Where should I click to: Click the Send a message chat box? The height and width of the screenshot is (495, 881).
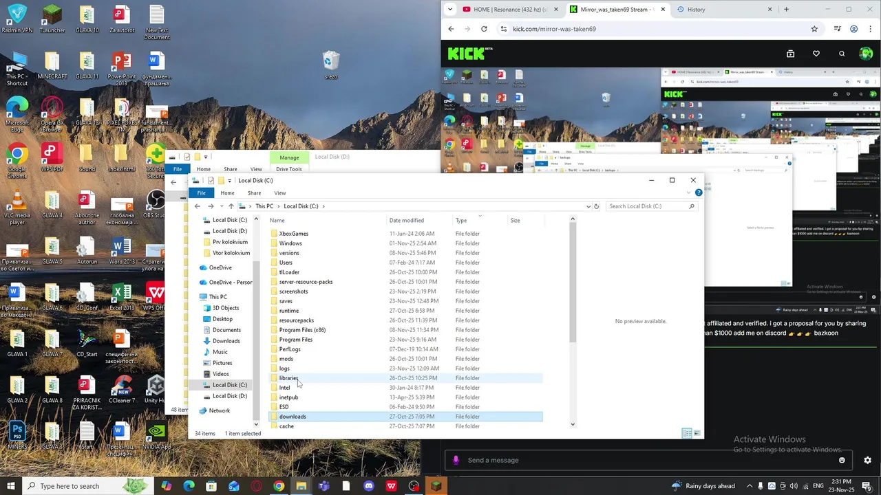tap(647, 461)
